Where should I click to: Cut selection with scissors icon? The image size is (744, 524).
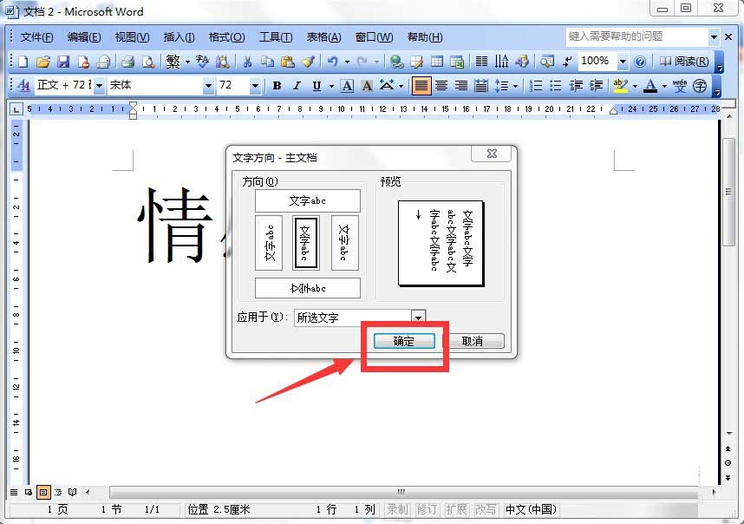[x=247, y=62]
